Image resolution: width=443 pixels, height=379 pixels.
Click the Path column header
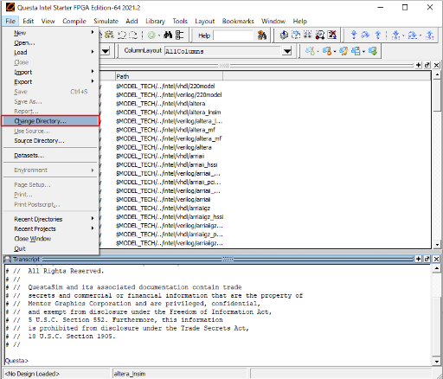(x=169, y=76)
